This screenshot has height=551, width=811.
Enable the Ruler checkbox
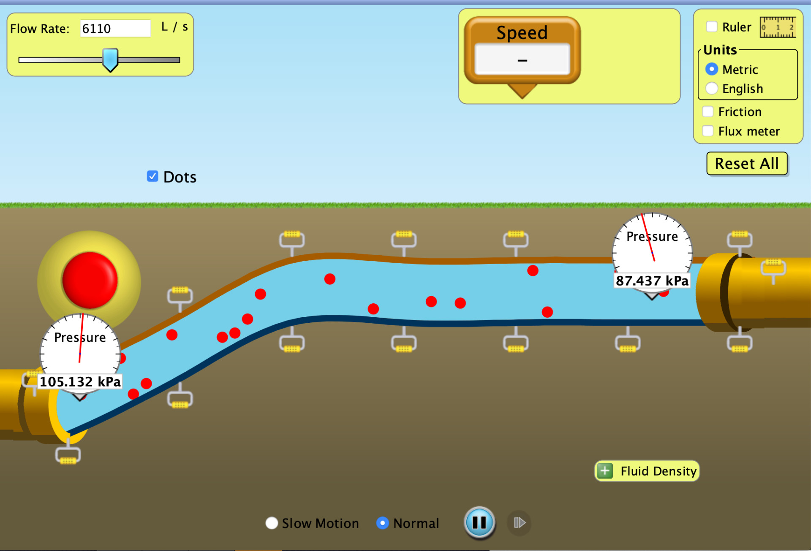[712, 27]
